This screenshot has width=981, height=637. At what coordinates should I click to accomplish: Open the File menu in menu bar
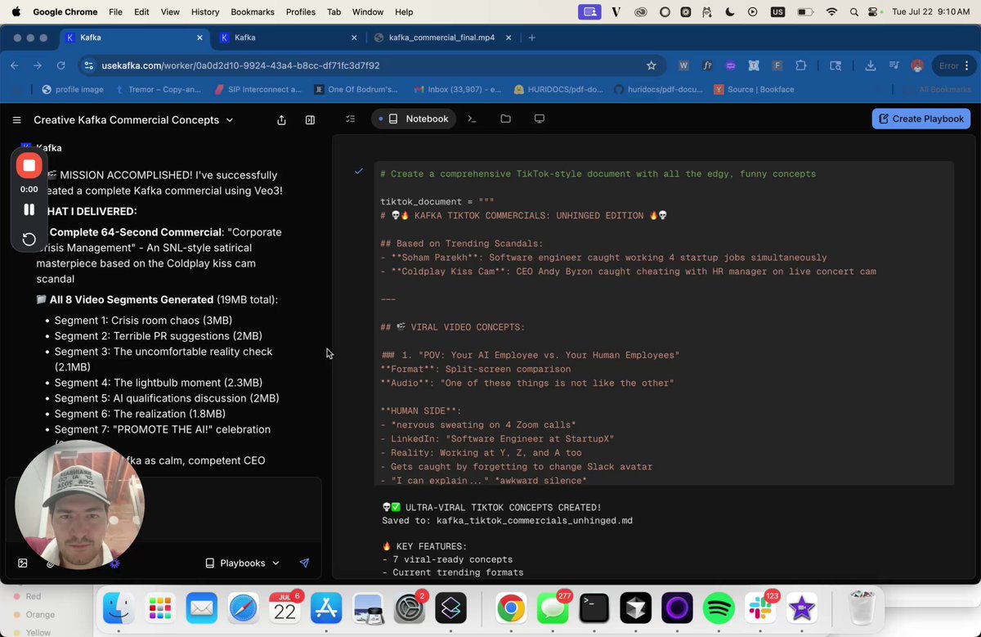(115, 12)
